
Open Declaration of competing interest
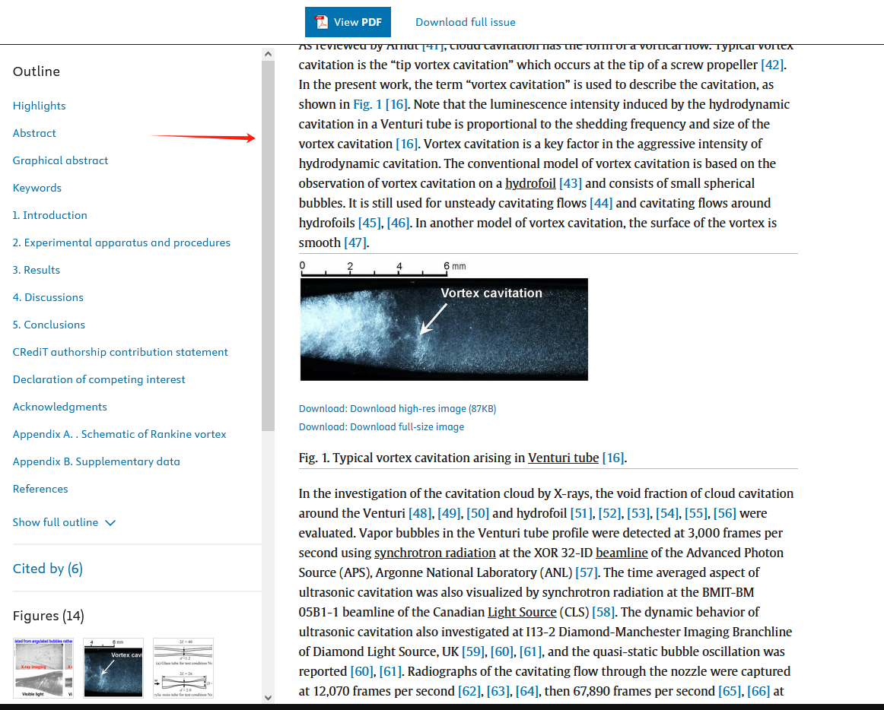[99, 379]
